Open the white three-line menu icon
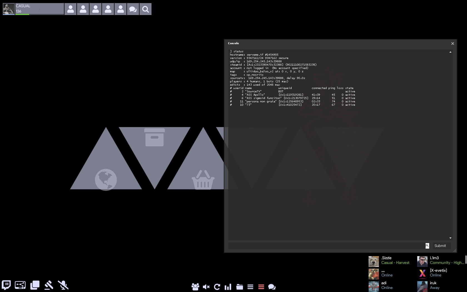Image resolution: width=467 pixels, height=292 pixels. [x=250, y=287]
